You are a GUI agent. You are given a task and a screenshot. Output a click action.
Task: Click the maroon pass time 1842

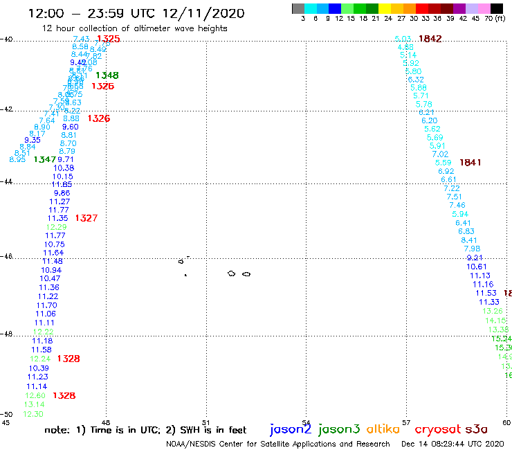coord(430,39)
